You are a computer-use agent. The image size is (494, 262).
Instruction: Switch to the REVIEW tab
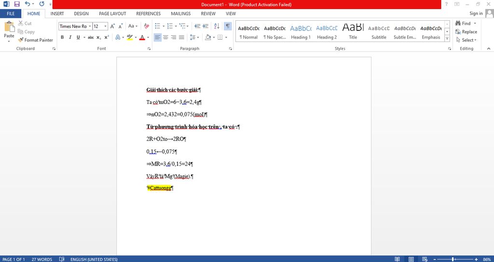coord(208,14)
